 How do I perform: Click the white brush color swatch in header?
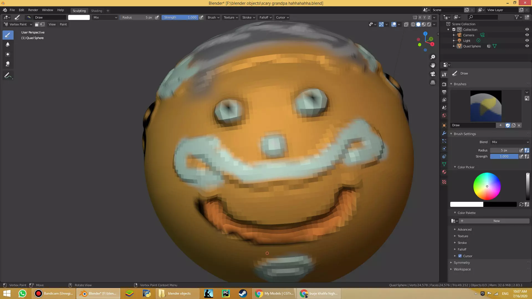point(79,17)
